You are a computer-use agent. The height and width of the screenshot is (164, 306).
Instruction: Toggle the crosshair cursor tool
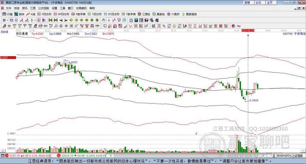pos(109,20)
